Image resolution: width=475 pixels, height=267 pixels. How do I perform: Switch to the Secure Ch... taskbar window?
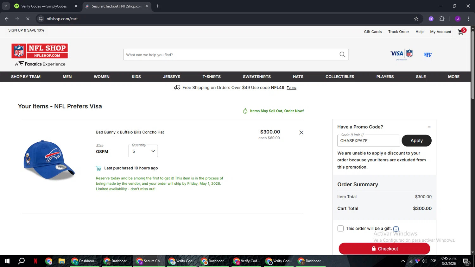coord(149,261)
